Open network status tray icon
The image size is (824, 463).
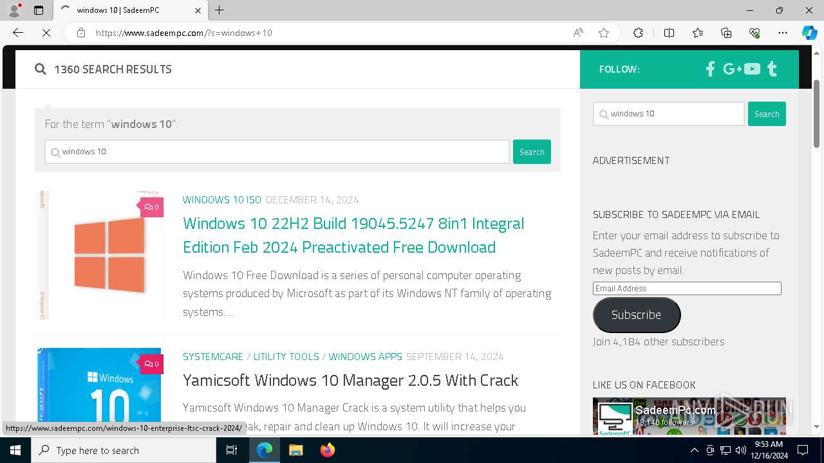[726, 450]
